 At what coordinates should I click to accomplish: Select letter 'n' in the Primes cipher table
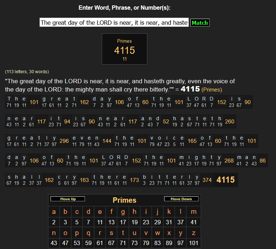[54, 232]
